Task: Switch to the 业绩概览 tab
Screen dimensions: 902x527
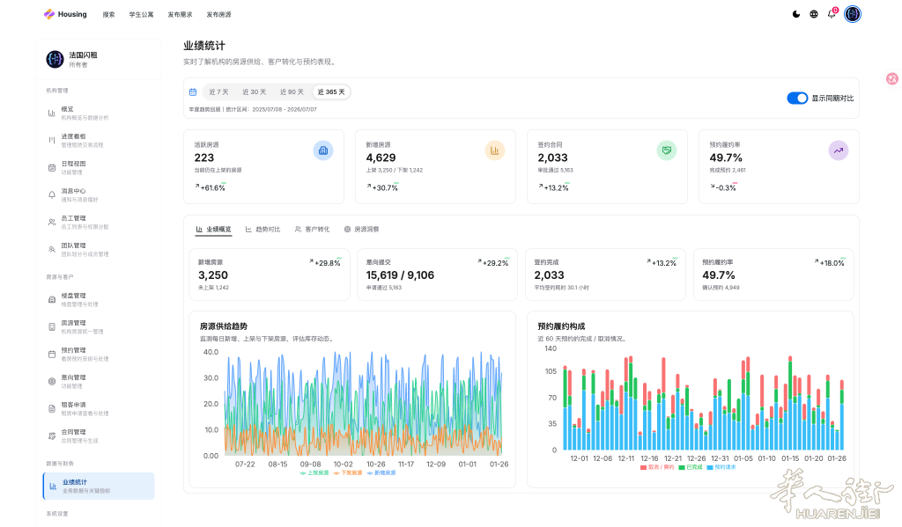Action: (x=213, y=230)
